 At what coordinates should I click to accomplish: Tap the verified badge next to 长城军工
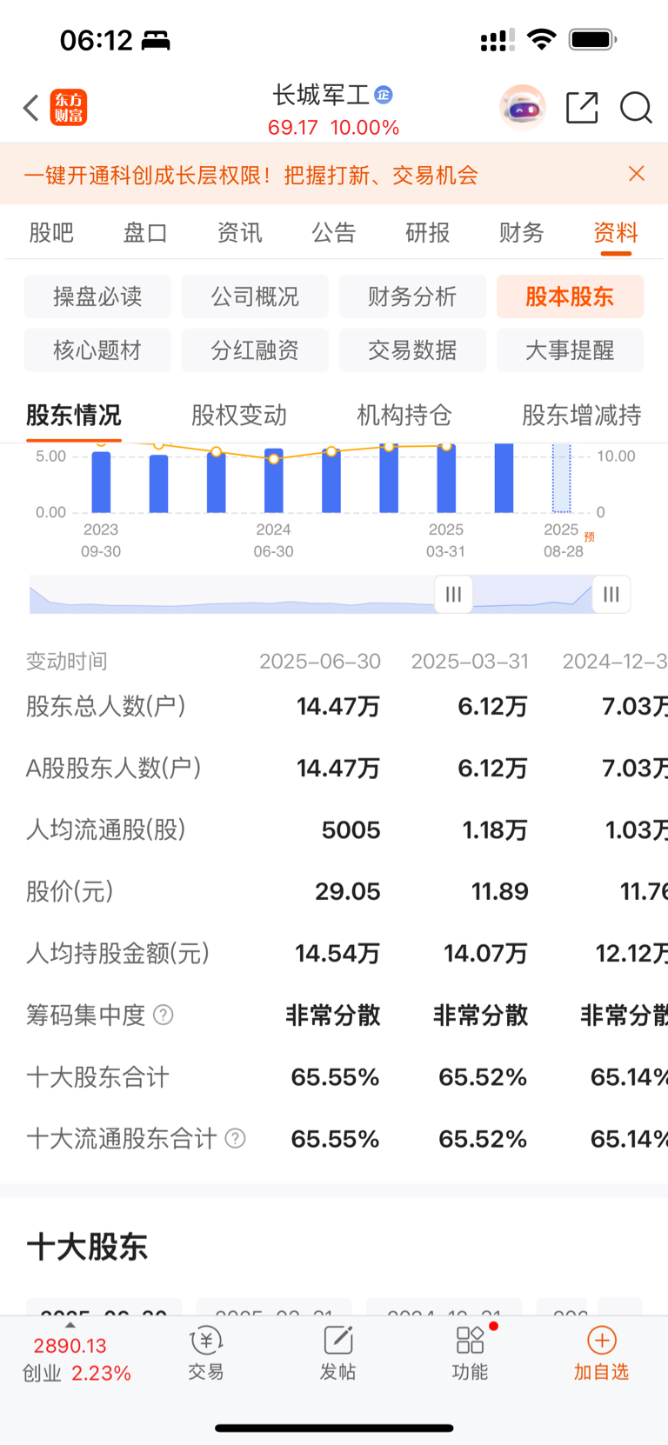click(383, 95)
